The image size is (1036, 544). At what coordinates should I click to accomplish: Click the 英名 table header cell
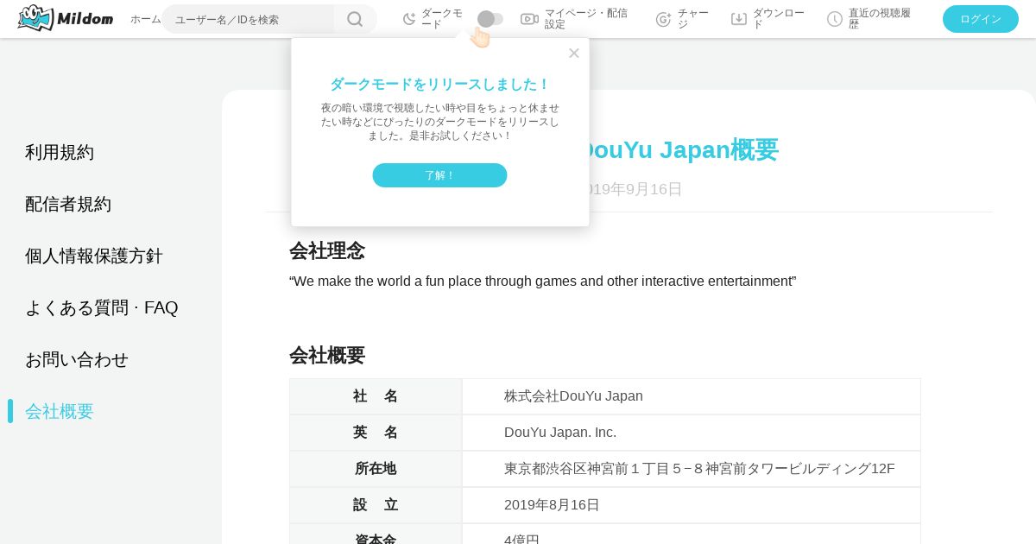pyautogui.click(x=376, y=433)
